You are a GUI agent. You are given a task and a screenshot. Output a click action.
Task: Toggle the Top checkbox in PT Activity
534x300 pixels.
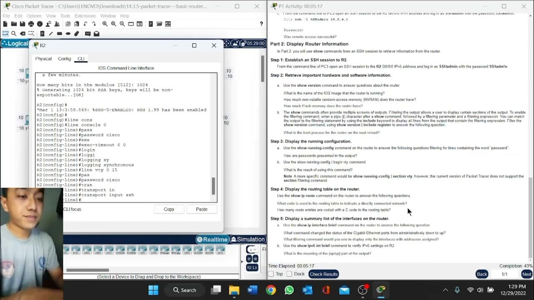[271, 274]
